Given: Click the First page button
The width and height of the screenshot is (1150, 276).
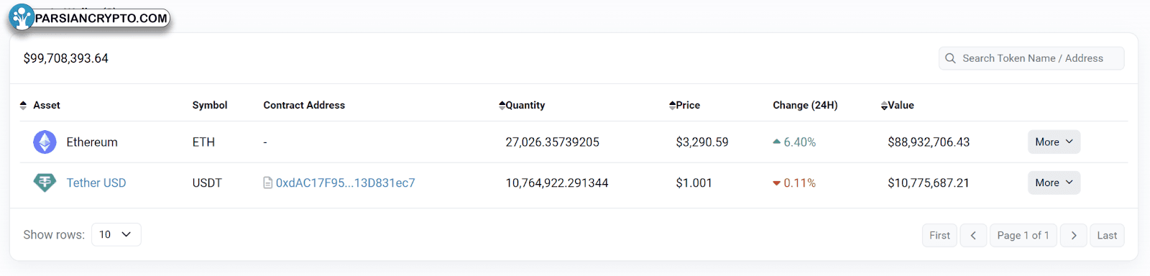Looking at the screenshot, I should pos(939,235).
